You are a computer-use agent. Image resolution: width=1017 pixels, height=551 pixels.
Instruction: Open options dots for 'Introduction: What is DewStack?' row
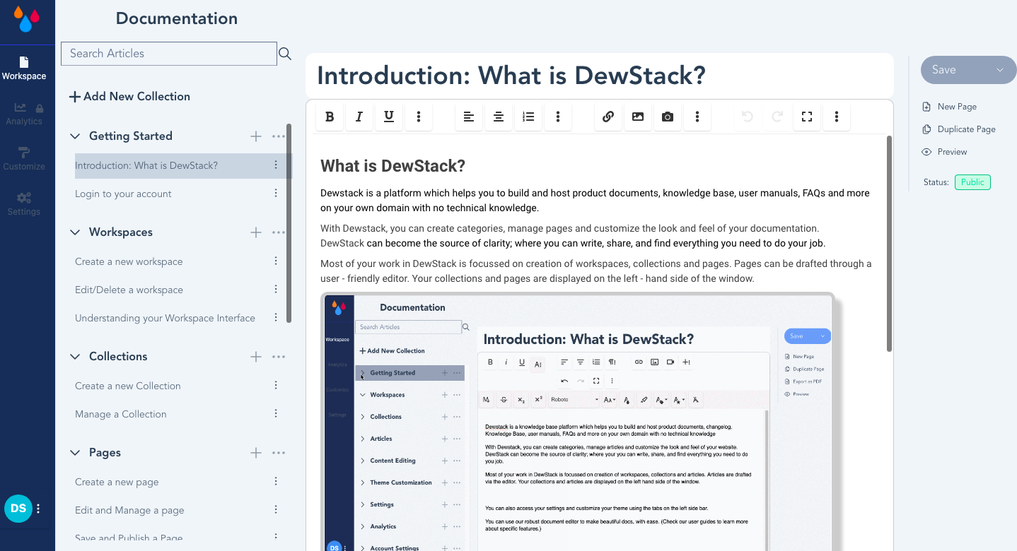(276, 165)
